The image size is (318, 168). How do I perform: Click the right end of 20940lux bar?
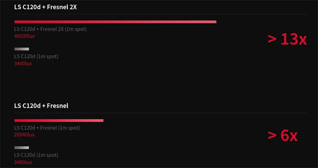pos(102,120)
